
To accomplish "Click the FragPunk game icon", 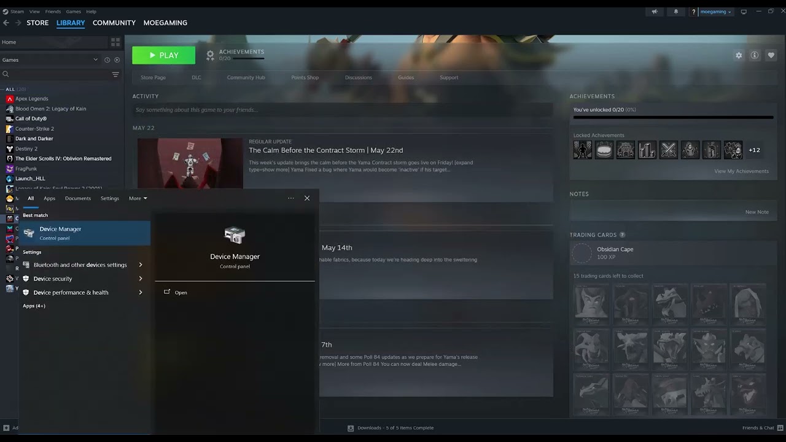I will click(10, 168).
